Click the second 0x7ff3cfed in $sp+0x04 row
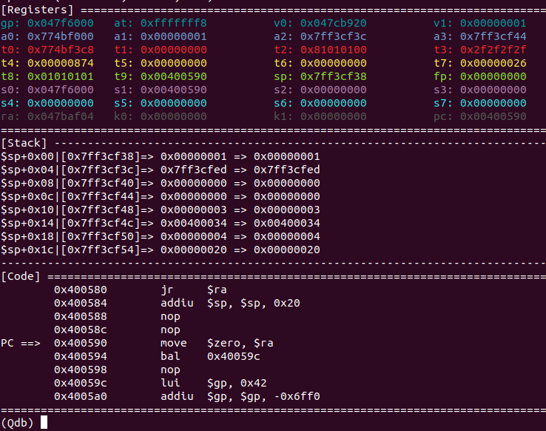 click(x=286, y=170)
